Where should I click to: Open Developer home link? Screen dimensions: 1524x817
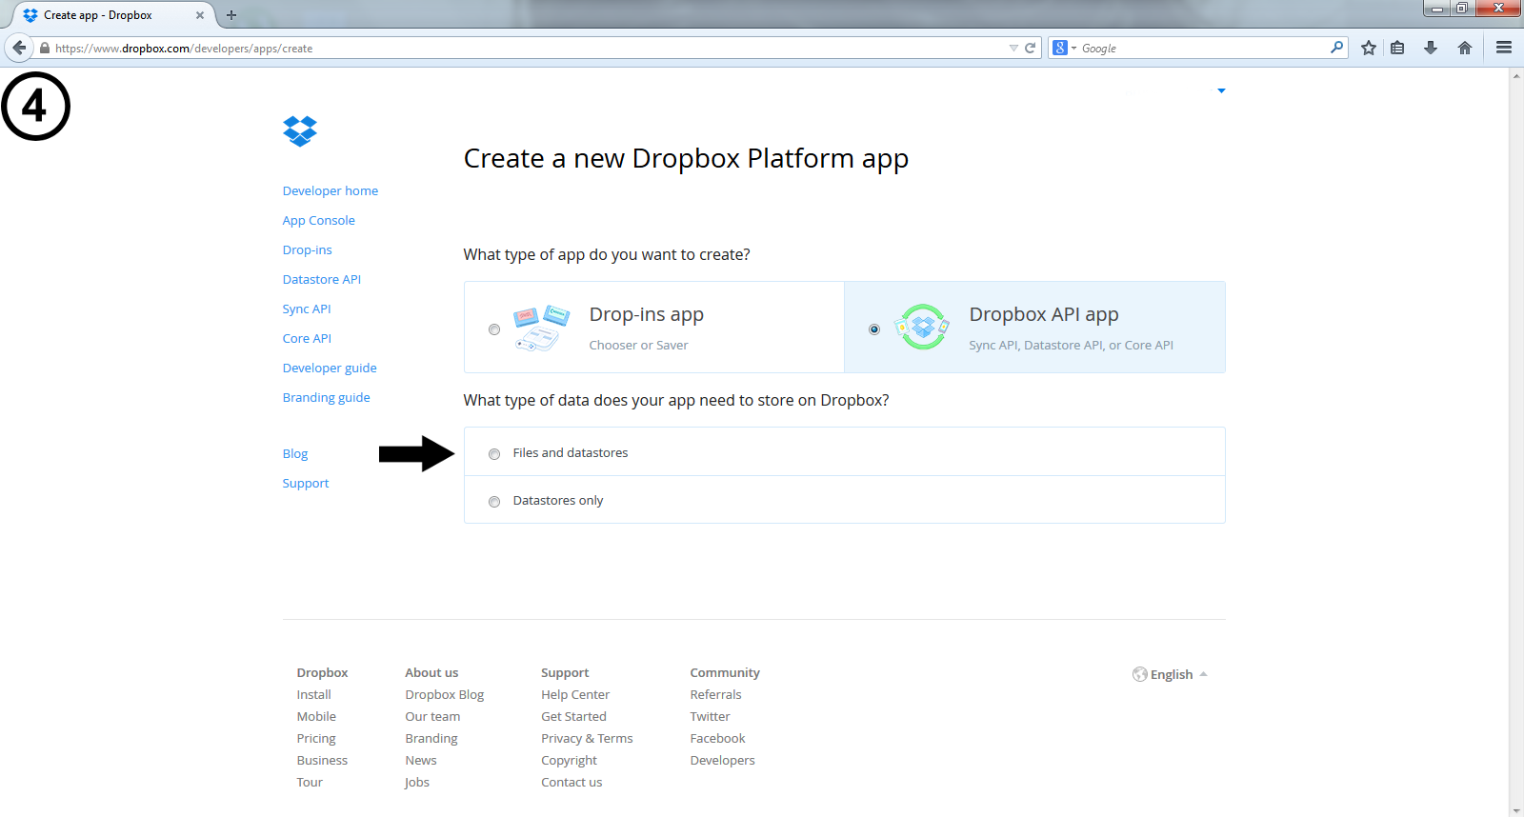331,190
